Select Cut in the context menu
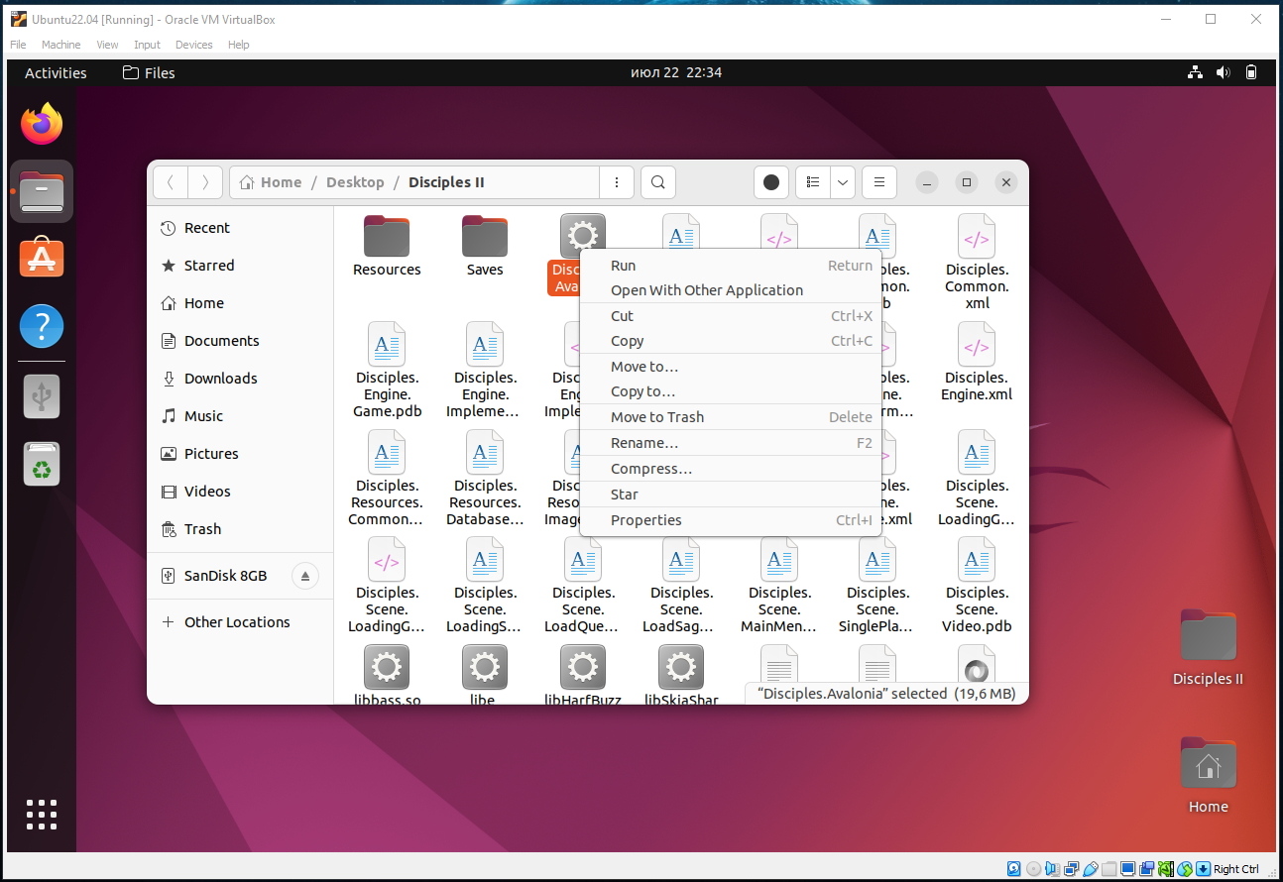This screenshot has height=882, width=1283. (731, 316)
